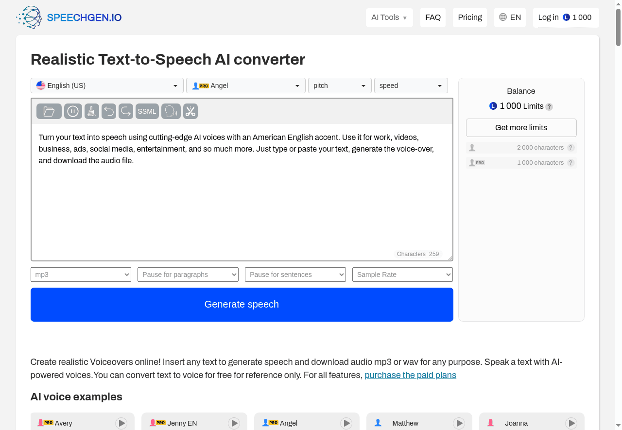Open the AI Tools menu
This screenshot has width=622, height=430.
pos(389,17)
